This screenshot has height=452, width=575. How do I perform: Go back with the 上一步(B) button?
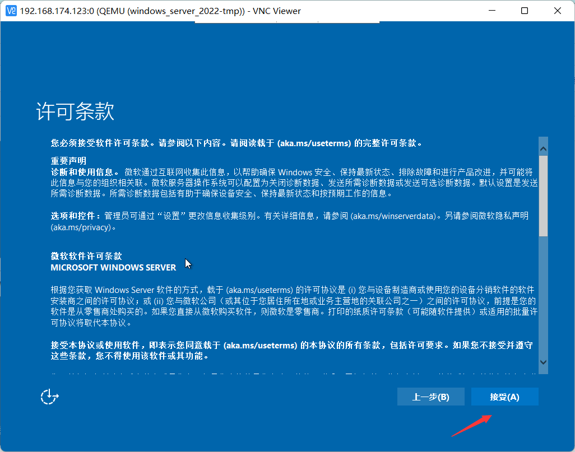(x=430, y=397)
